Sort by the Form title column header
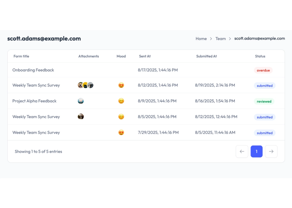This screenshot has width=292, height=208. tap(21, 56)
